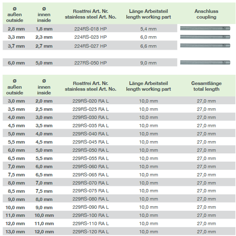Select outside diameter 4,5 mm cell
Screen dimensions: 236x236
point(16,125)
